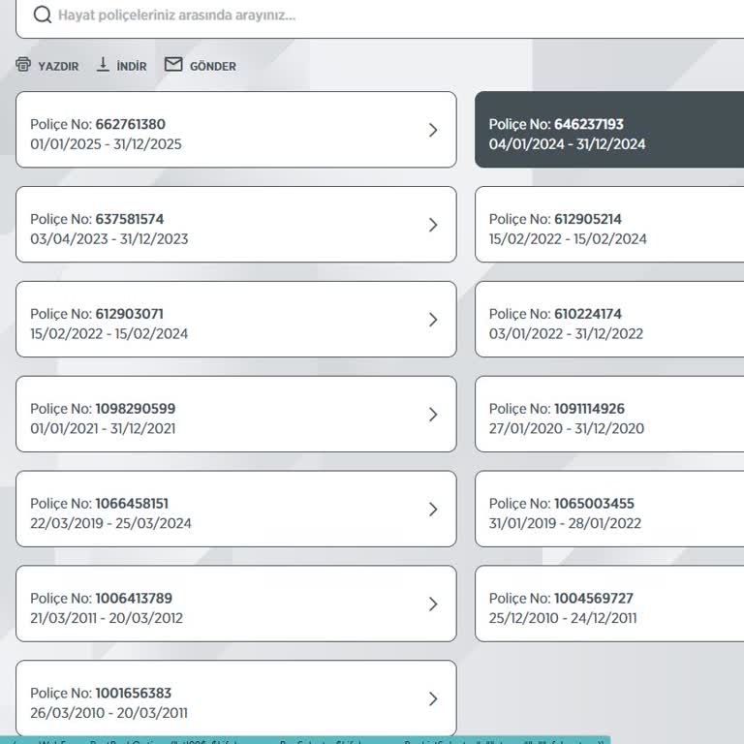This screenshot has width=744, height=744.
Task: Open chevron for policy 1006413789
Action: pyautogui.click(x=433, y=604)
